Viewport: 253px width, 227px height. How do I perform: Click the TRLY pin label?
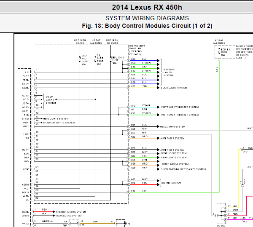tap(26, 123)
